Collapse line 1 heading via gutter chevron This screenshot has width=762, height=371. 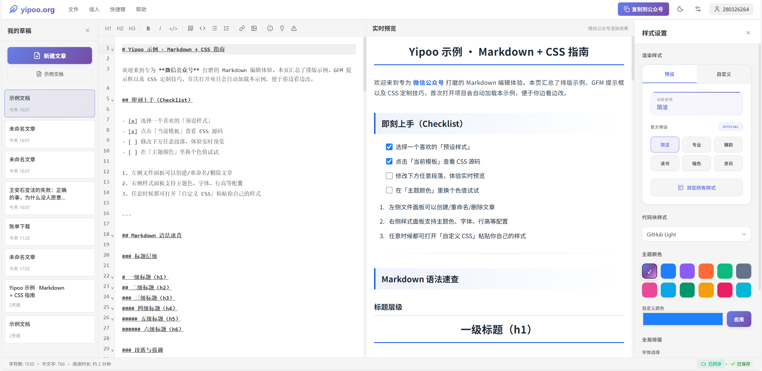[112, 49]
